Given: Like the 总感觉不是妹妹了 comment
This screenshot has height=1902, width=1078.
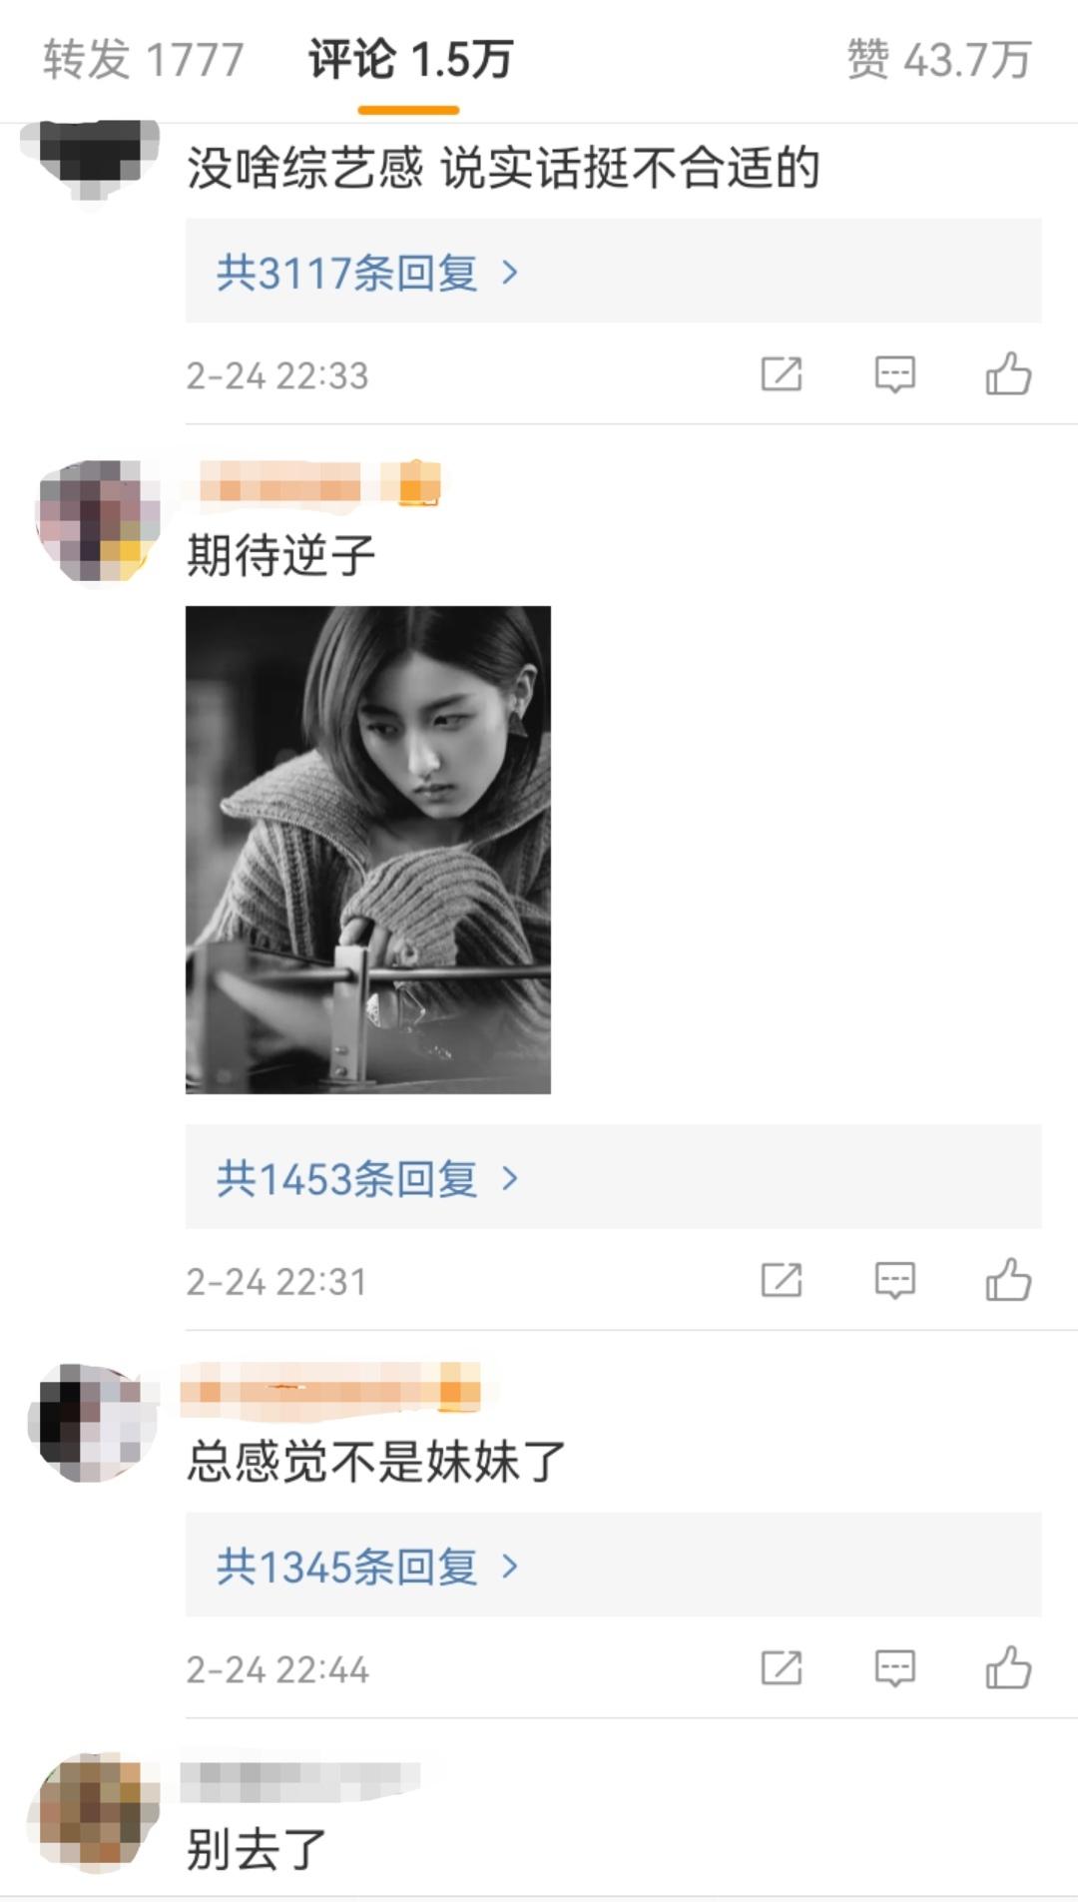Looking at the screenshot, I should pos(1008,1667).
